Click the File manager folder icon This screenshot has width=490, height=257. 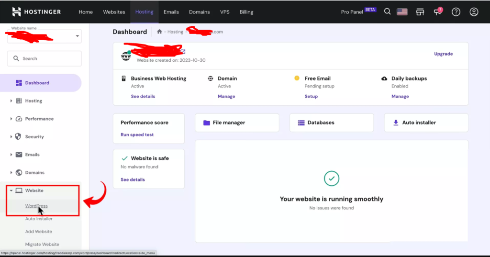coord(207,123)
